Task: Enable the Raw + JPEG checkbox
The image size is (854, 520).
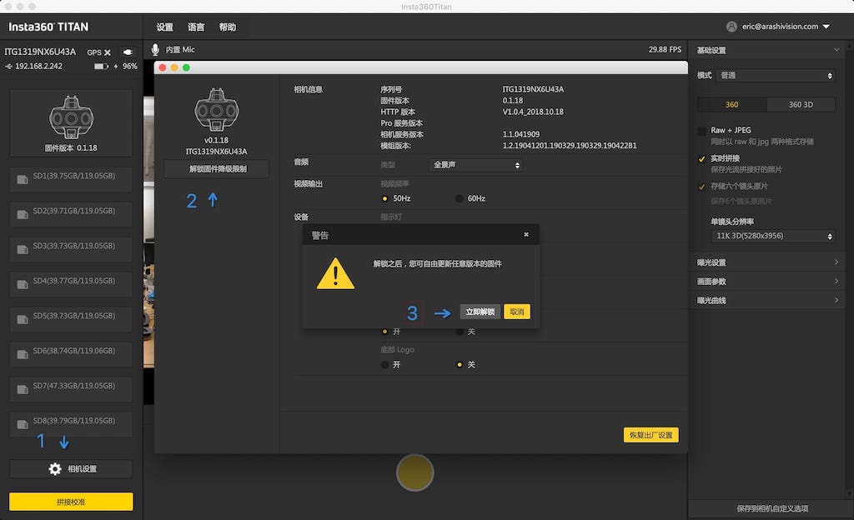Action: 701,131
